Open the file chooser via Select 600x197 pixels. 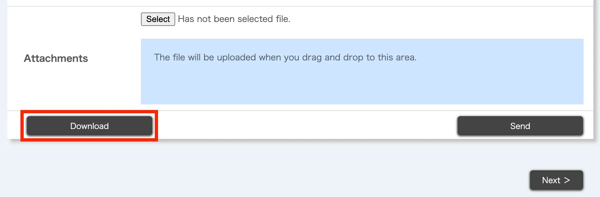tap(158, 19)
